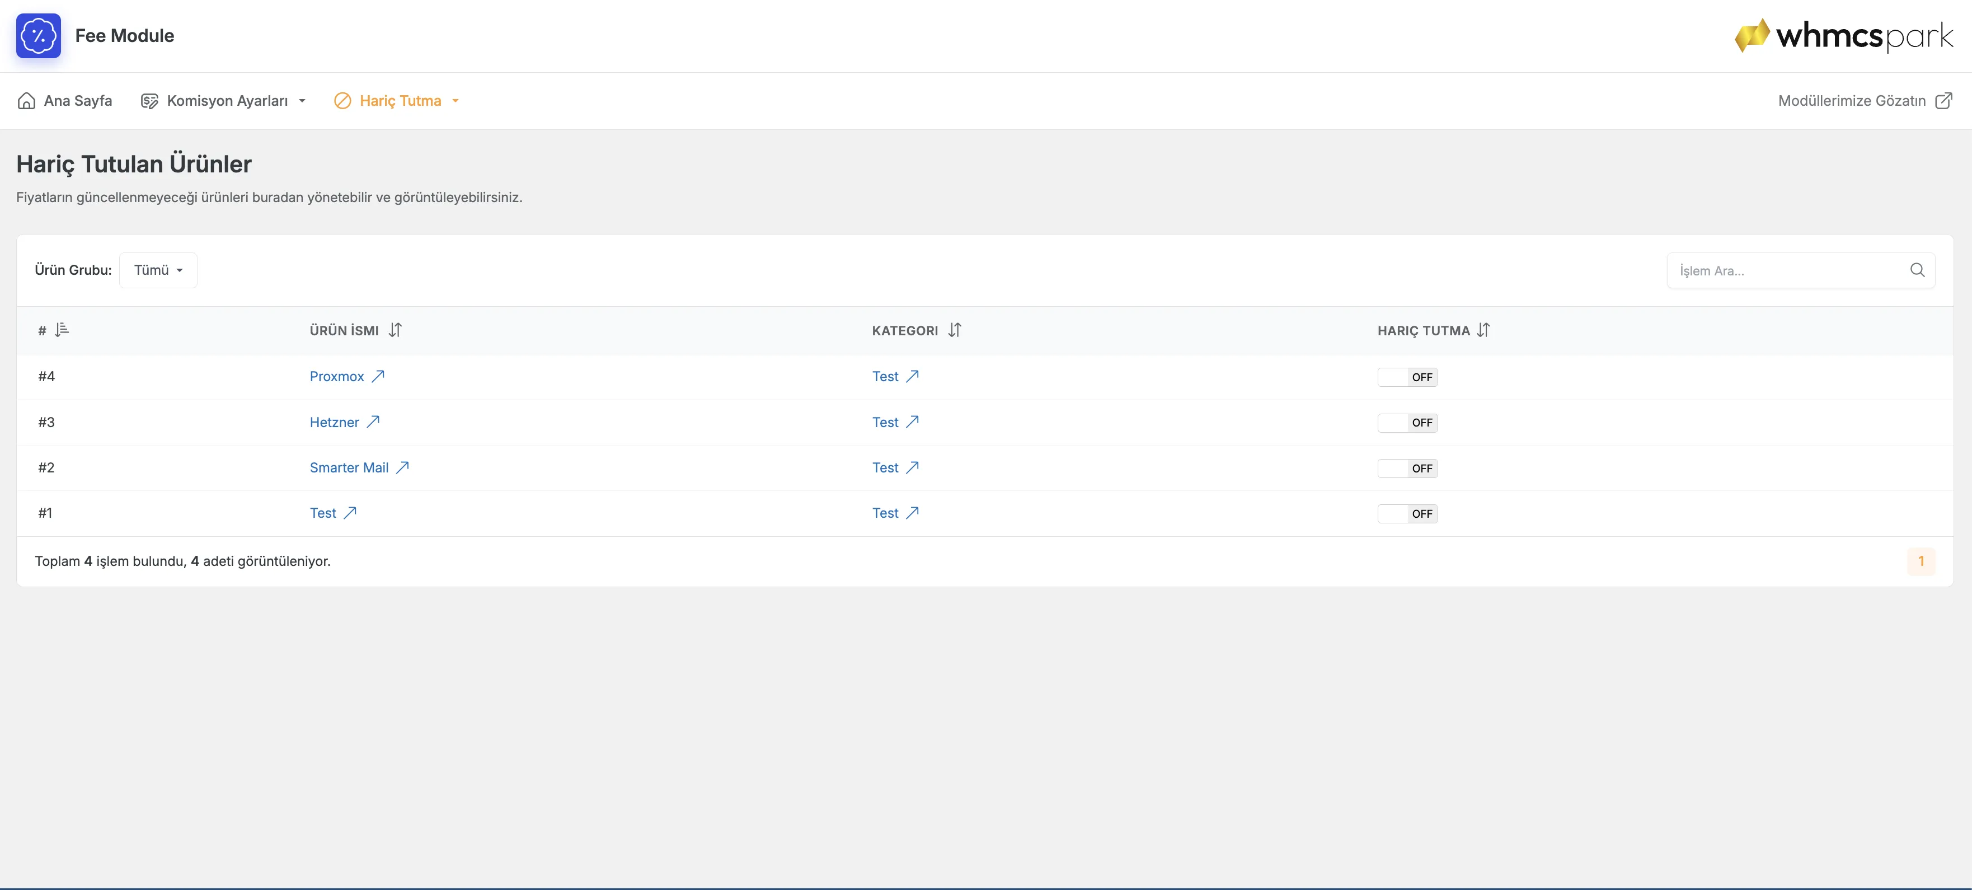Toggle exclusion switch for Hetzner
This screenshot has height=890, width=1972.
point(1407,423)
